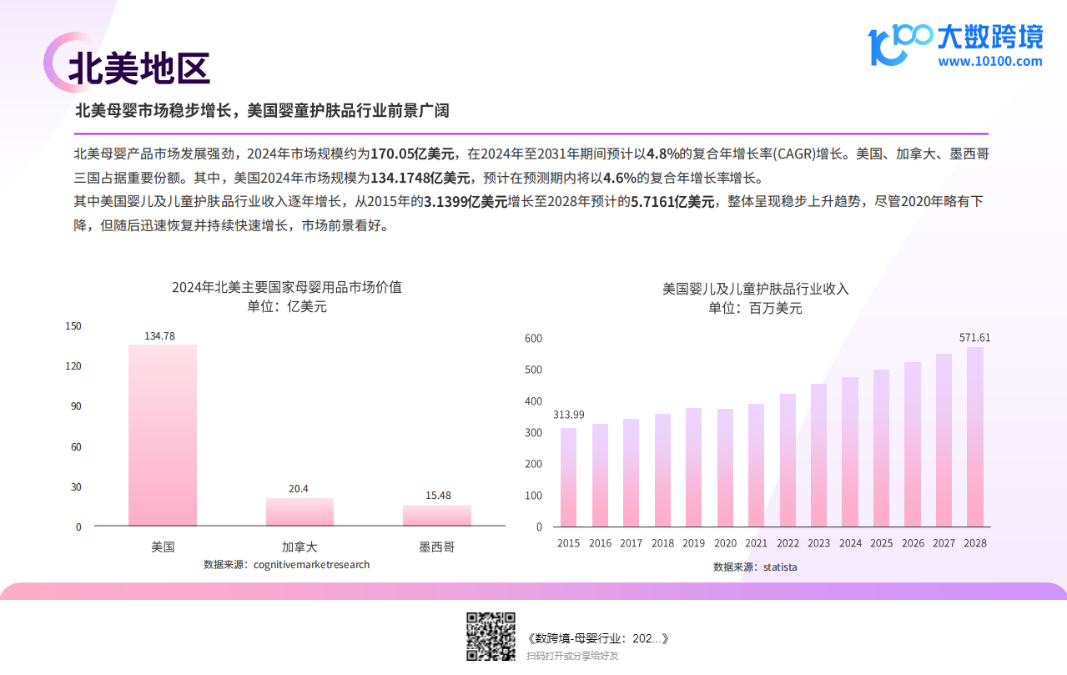The width and height of the screenshot is (1067, 675).
Task: Click the statista data source text
Action: coord(755,567)
